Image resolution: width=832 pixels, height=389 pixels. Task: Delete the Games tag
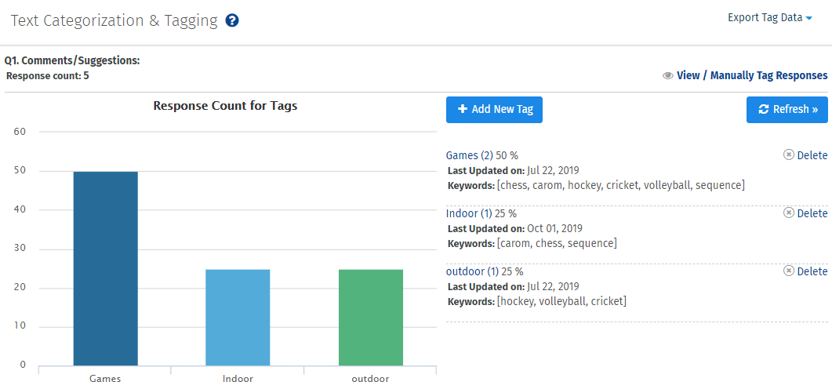point(812,155)
